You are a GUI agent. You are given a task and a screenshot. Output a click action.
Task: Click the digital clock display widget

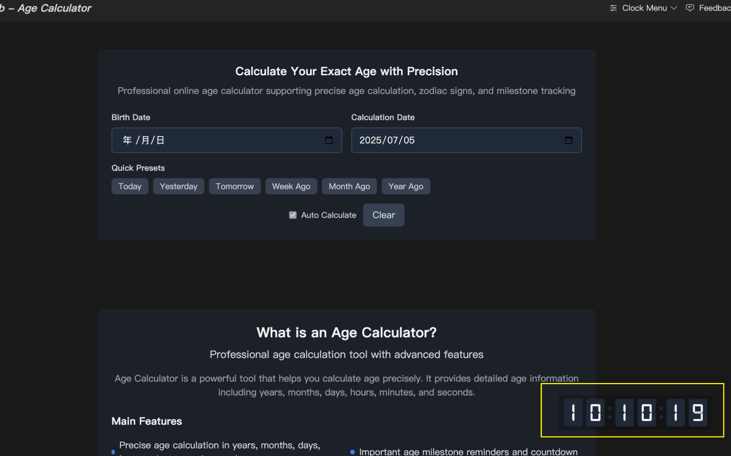(634, 412)
